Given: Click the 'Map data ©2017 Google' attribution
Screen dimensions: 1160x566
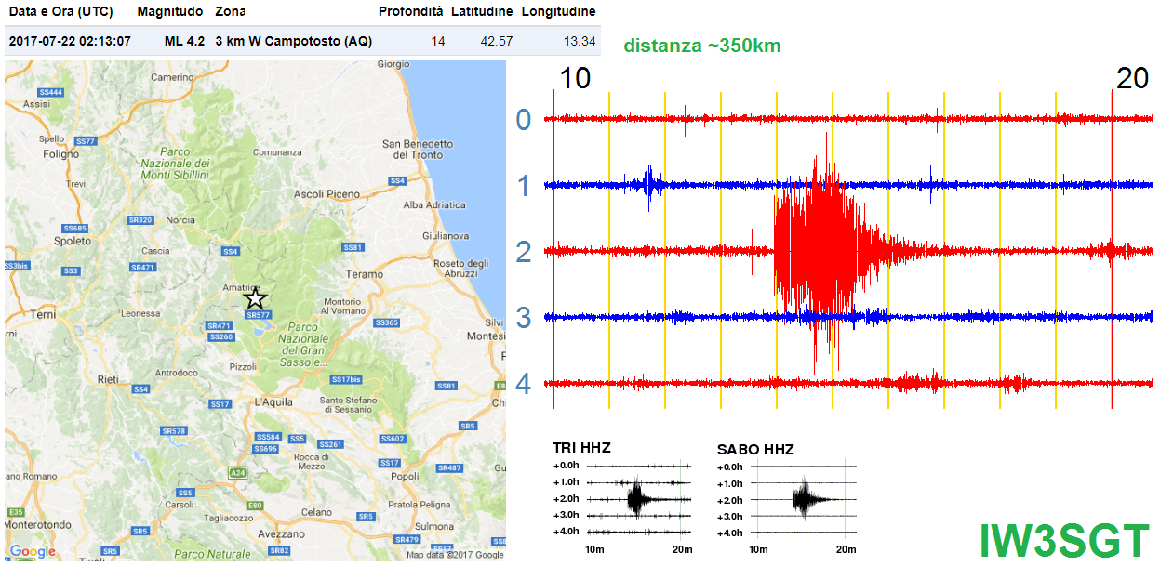Looking at the screenshot, I should pos(455,555).
